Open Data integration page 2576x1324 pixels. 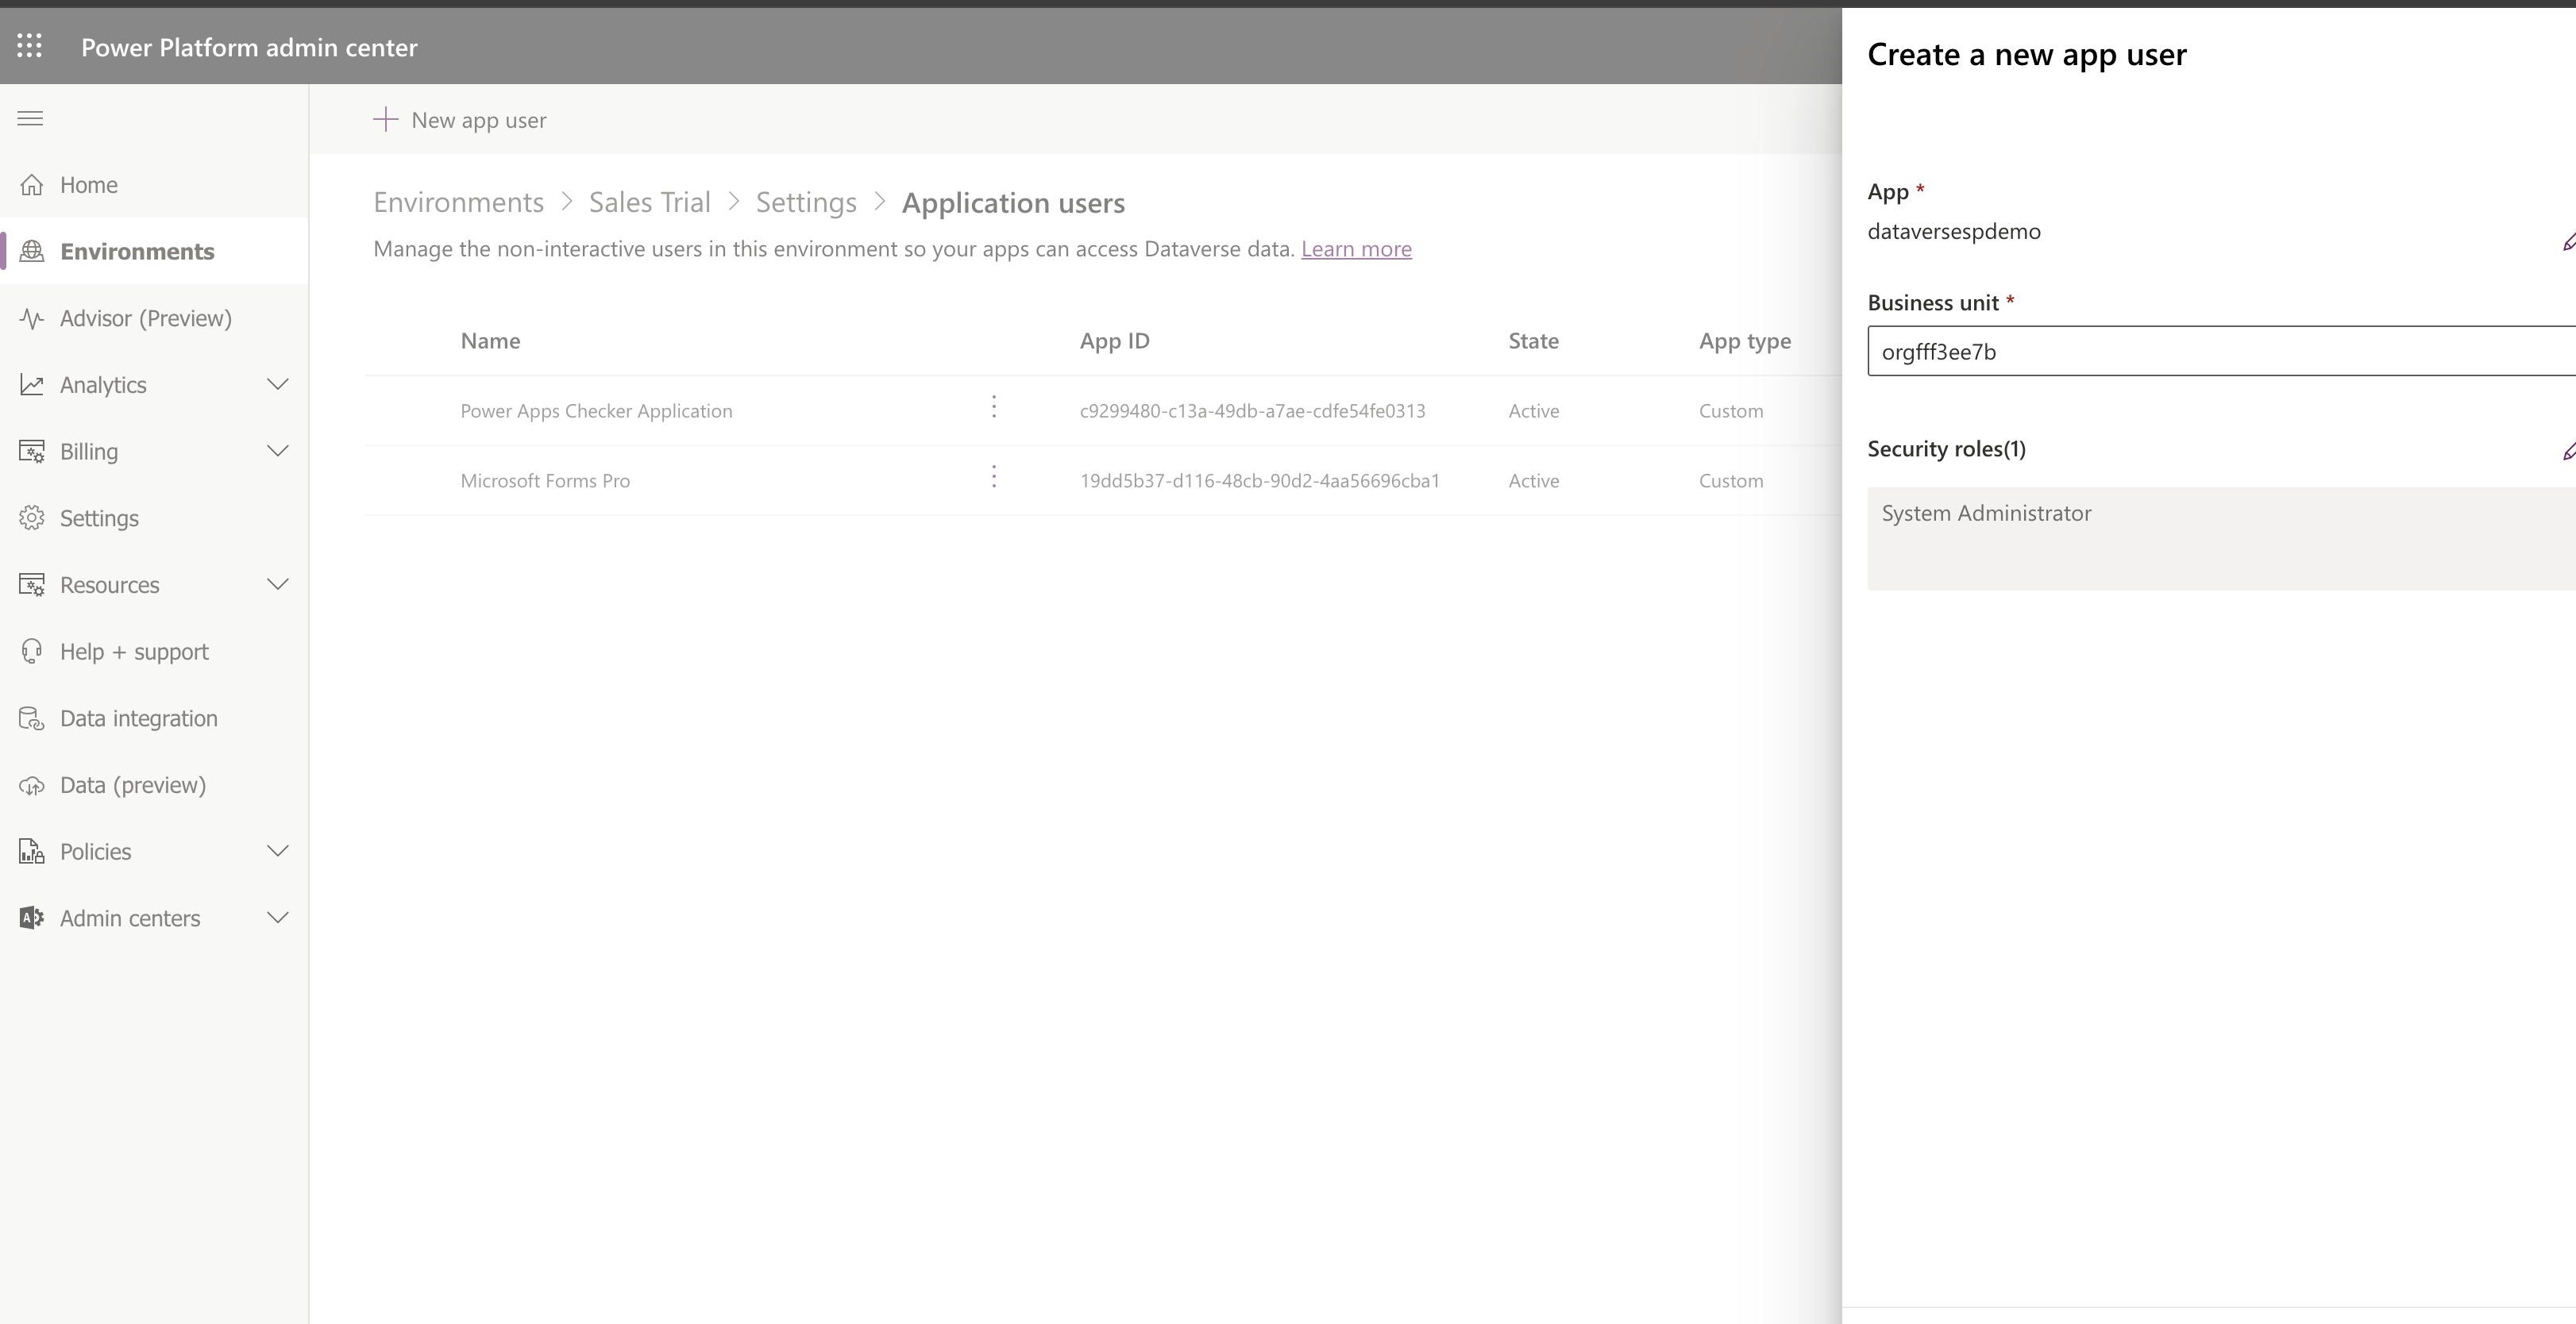(x=154, y=718)
